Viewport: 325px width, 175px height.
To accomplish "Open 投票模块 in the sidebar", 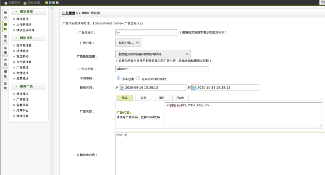I will pyautogui.click(x=22, y=79).
